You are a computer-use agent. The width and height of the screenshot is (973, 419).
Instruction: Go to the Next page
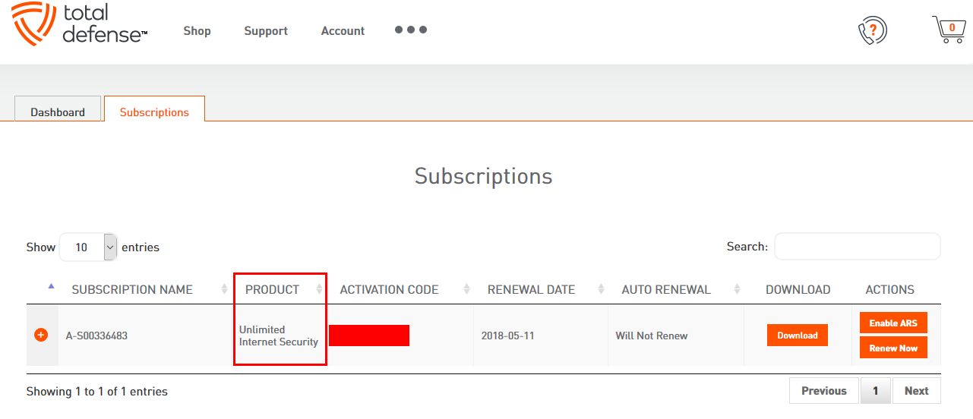tap(916, 391)
